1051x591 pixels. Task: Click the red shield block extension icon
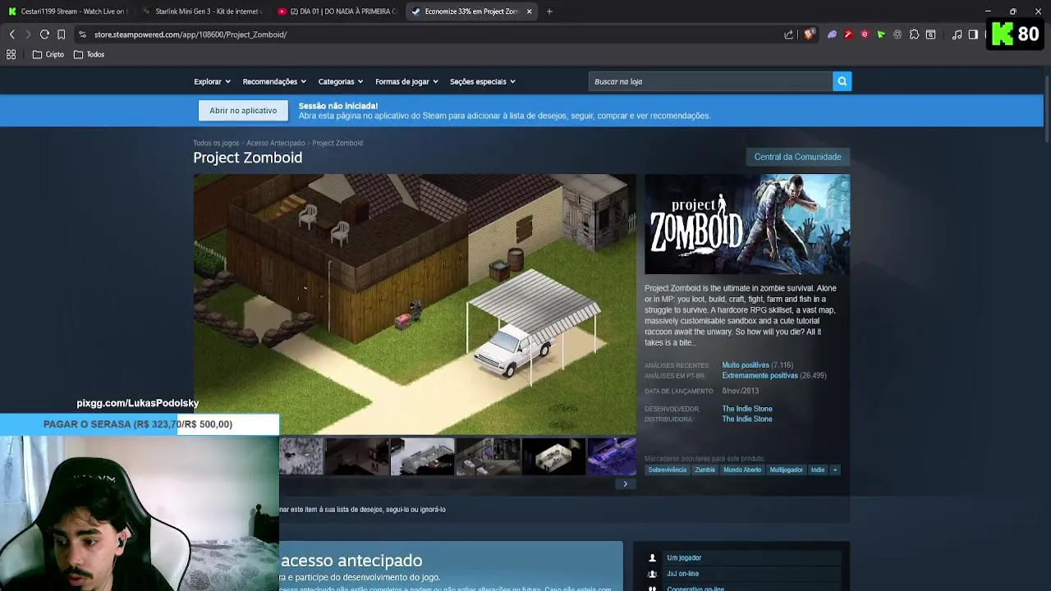click(865, 34)
